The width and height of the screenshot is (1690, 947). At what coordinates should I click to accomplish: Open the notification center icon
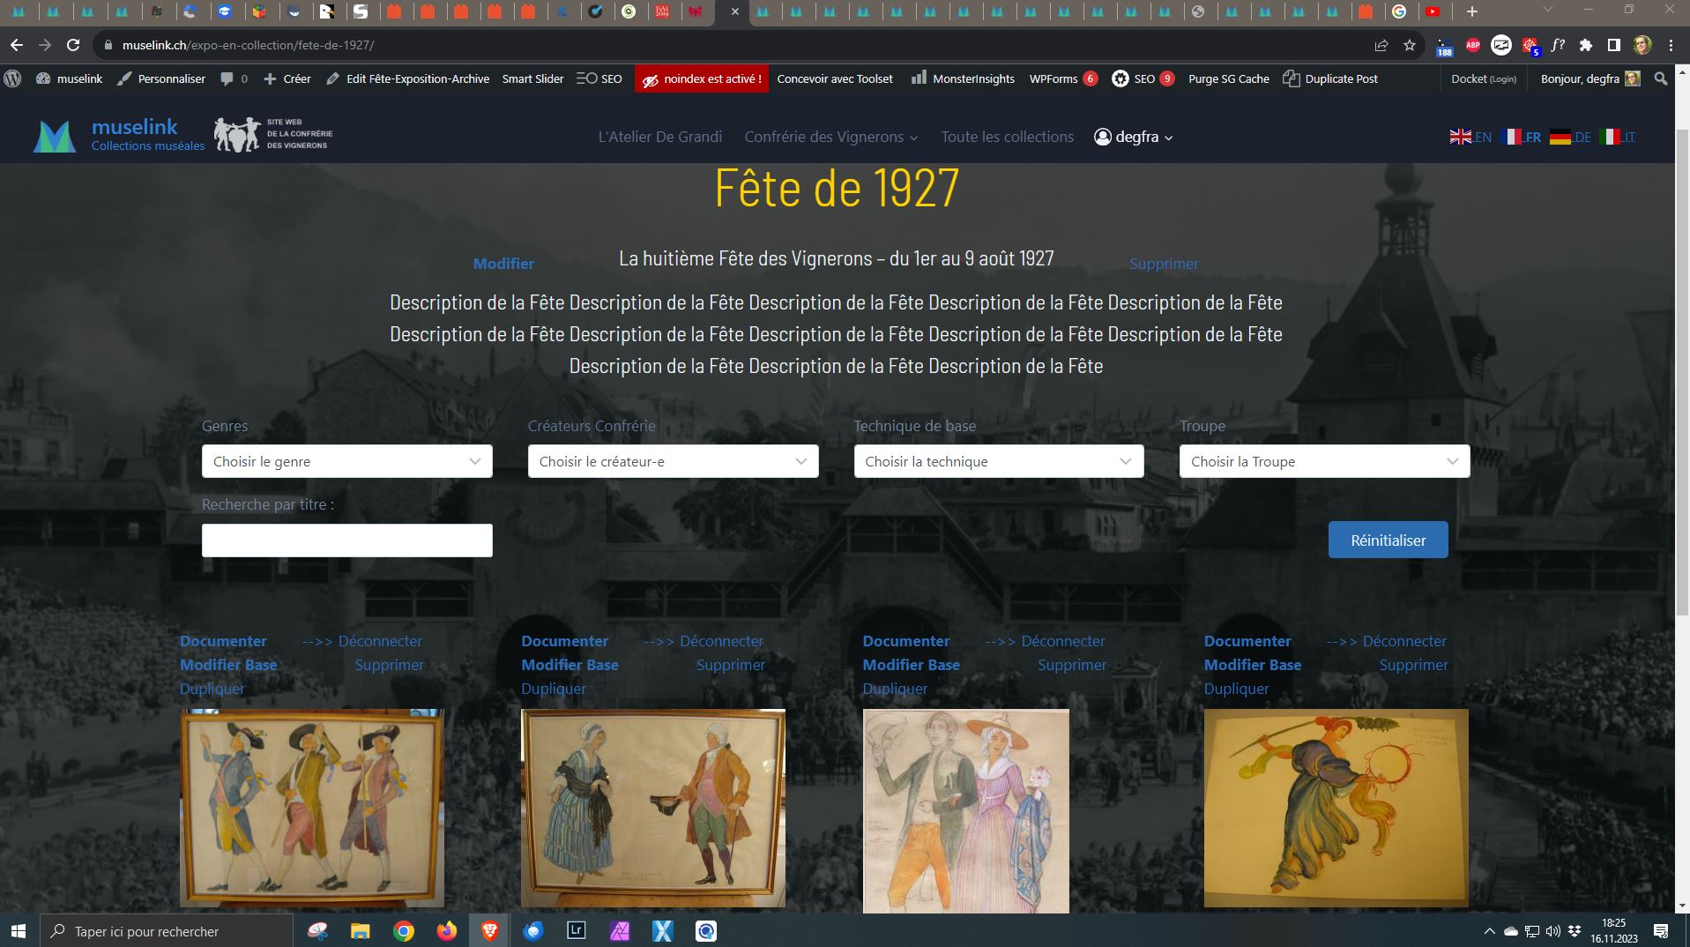coord(1661,931)
